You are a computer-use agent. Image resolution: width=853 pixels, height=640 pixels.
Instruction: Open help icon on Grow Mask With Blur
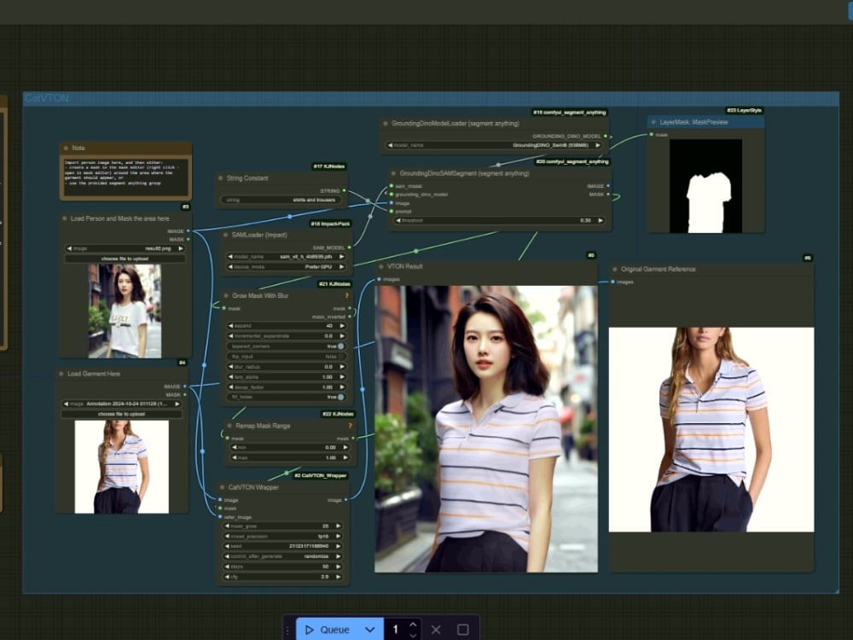point(346,295)
